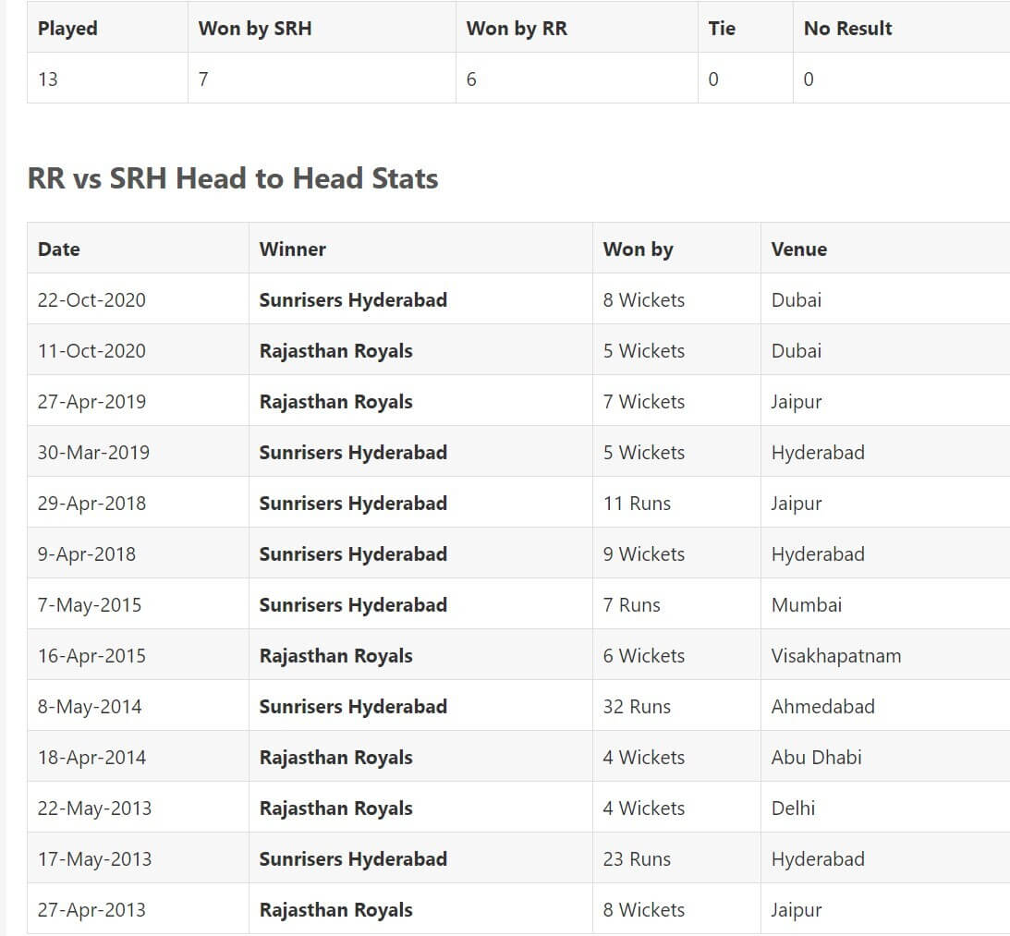Image resolution: width=1010 pixels, height=936 pixels.
Task: Click the date 18-Apr-2014
Action: (x=91, y=759)
